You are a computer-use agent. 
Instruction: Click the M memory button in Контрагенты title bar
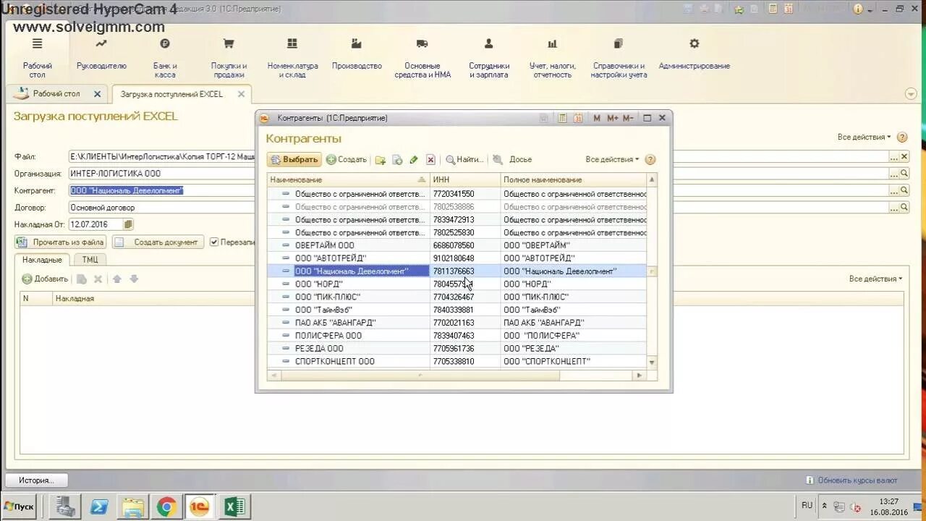pos(597,118)
